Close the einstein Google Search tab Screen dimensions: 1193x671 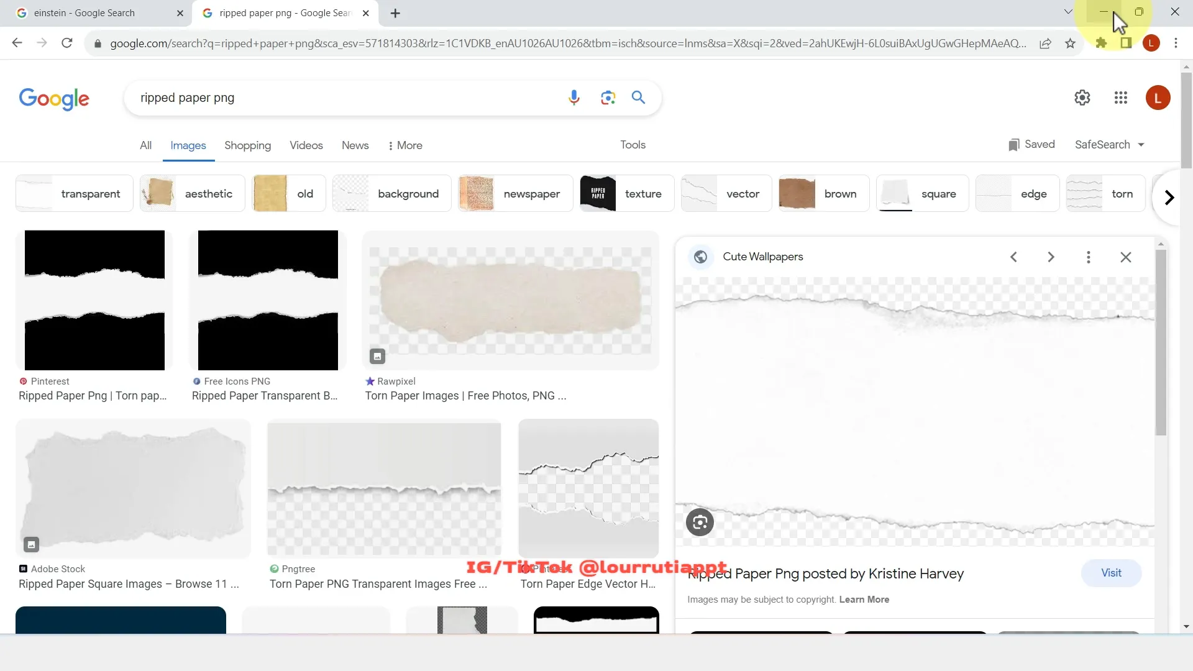[x=180, y=13]
